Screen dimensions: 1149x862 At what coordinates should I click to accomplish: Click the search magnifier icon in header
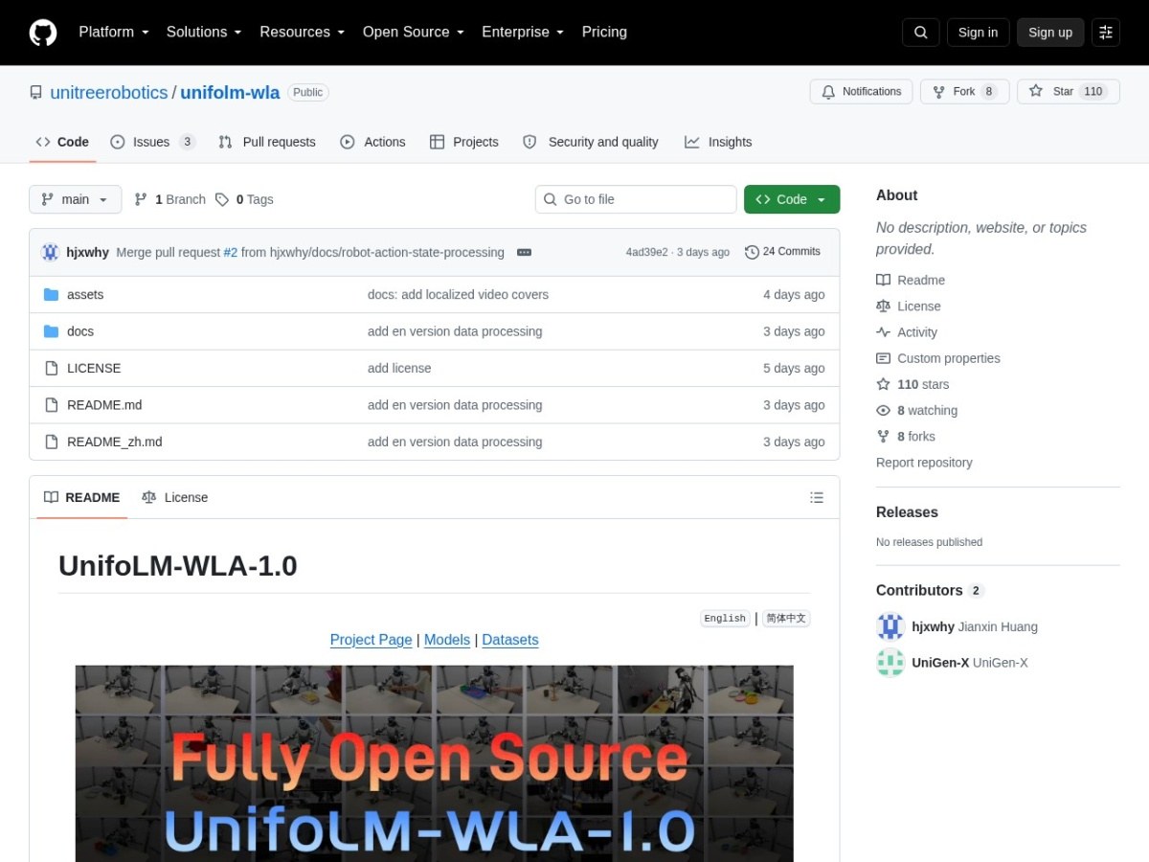point(920,33)
